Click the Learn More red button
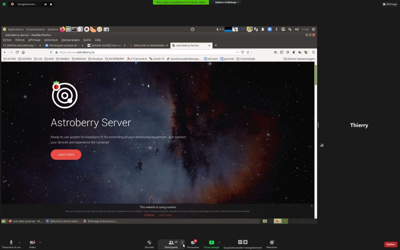This screenshot has height=250, width=400. click(x=66, y=155)
